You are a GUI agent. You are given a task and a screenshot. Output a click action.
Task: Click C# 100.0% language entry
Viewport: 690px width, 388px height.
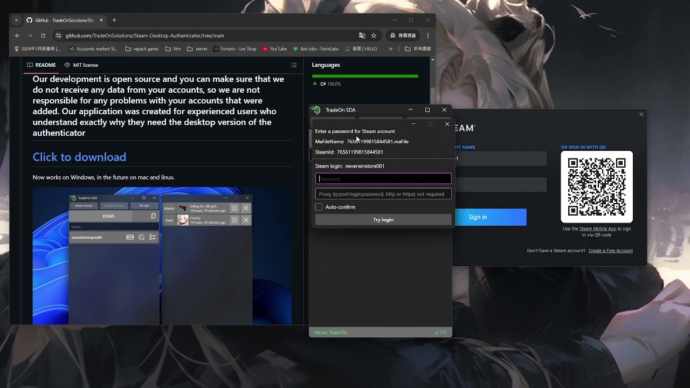pyautogui.click(x=327, y=84)
